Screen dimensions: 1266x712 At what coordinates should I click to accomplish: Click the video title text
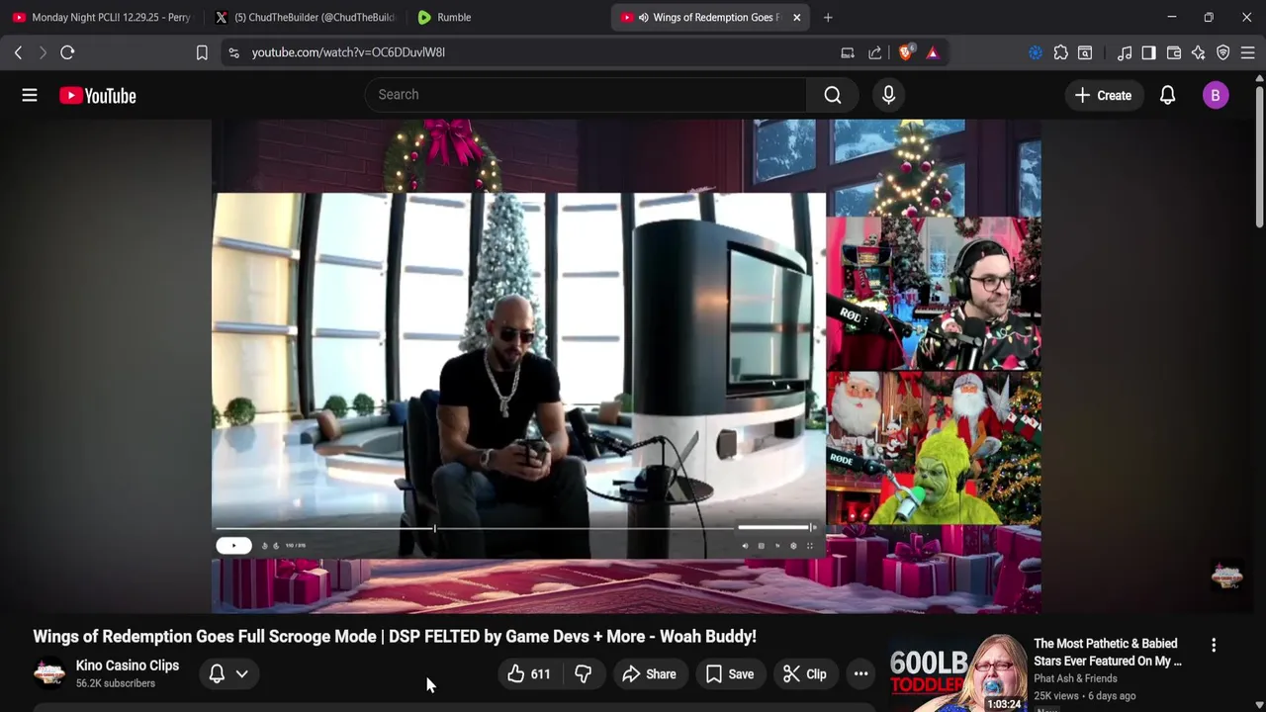[x=395, y=636]
